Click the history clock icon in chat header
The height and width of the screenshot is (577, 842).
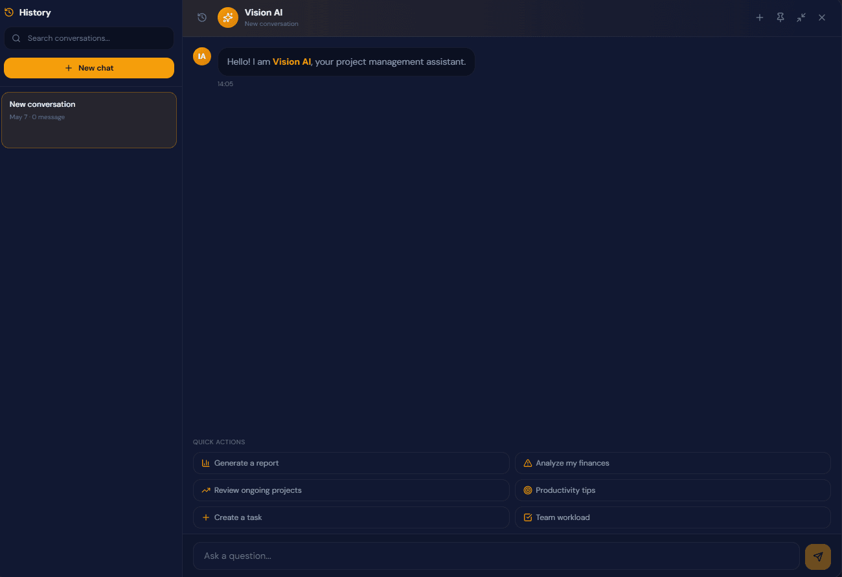tap(202, 17)
